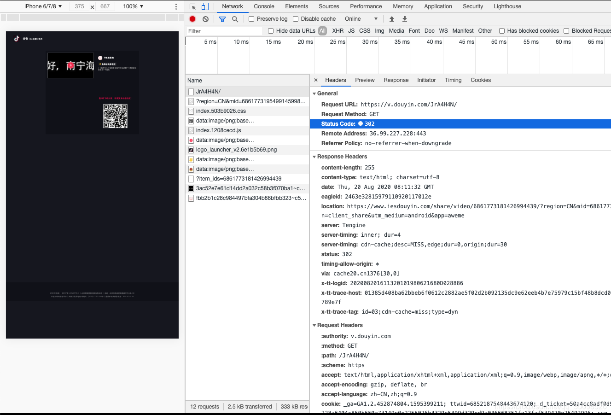Click the export HAR download arrow icon

coord(405,19)
